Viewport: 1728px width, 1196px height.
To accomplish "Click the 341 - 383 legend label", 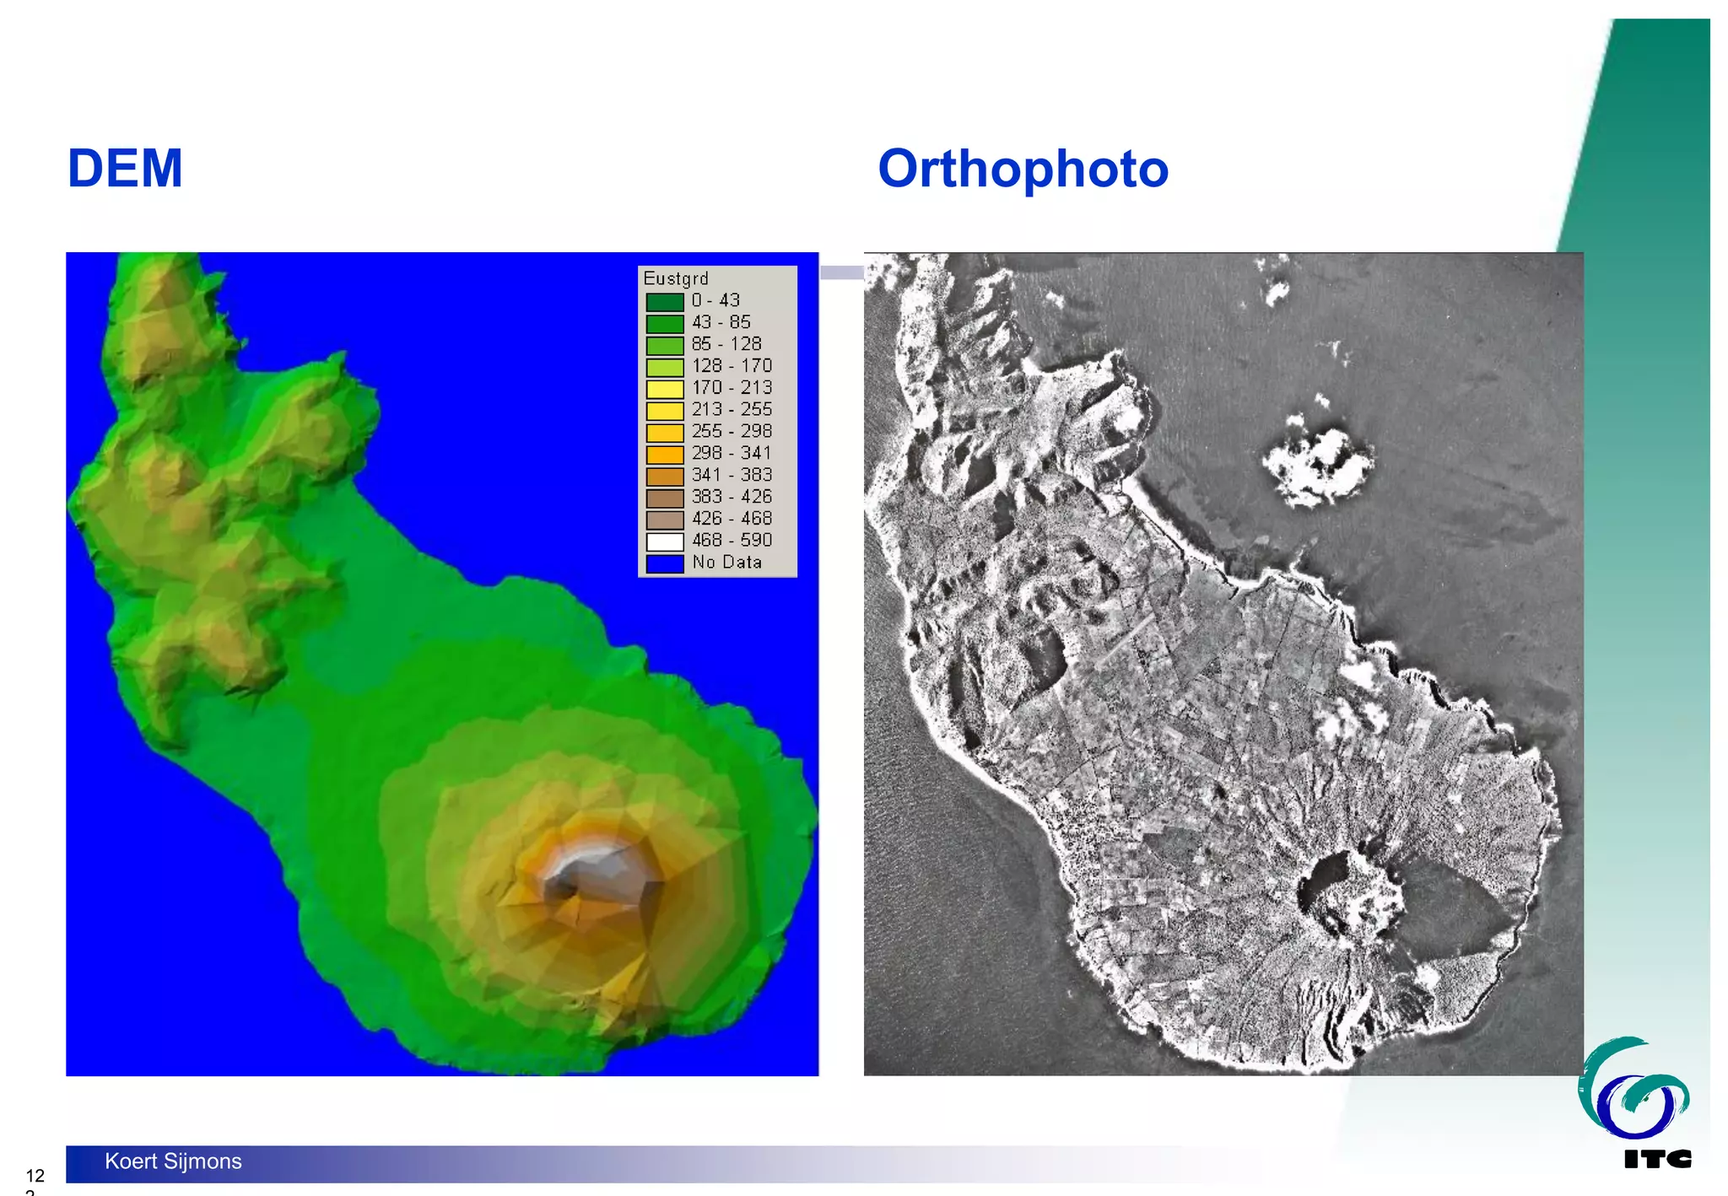I will [732, 475].
